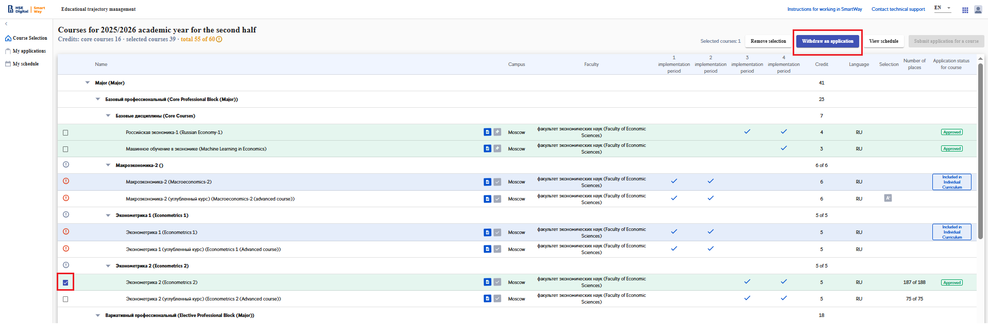
Task: Collapse the left sidebar with arrow
Action: [x=6, y=24]
